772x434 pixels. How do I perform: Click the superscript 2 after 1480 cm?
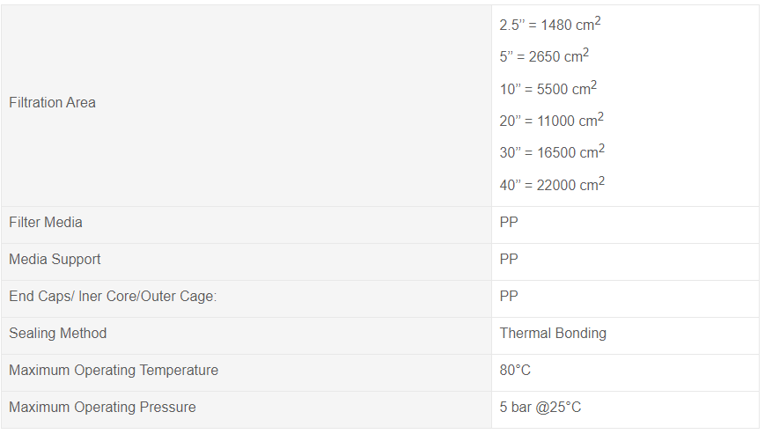click(598, 21)
